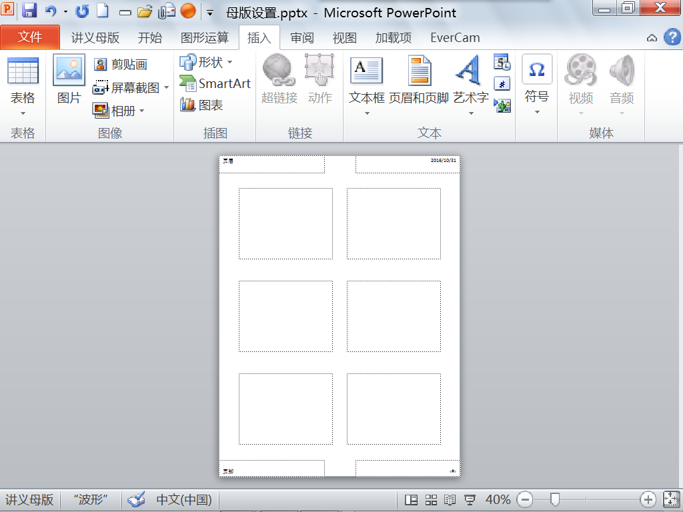The width and height of the screenshot is (683, 512).
Task: Open PowerPoint Help question mark
Action: (672, 37)
